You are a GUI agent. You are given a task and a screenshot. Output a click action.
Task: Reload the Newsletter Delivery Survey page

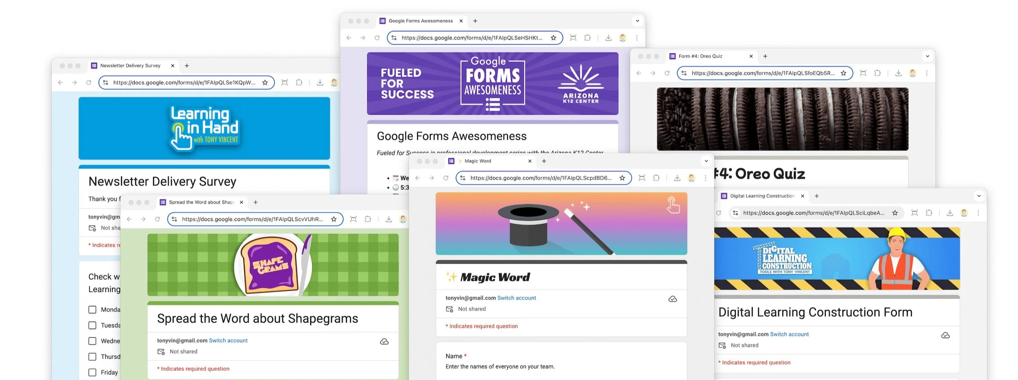[x=89, y=82]
